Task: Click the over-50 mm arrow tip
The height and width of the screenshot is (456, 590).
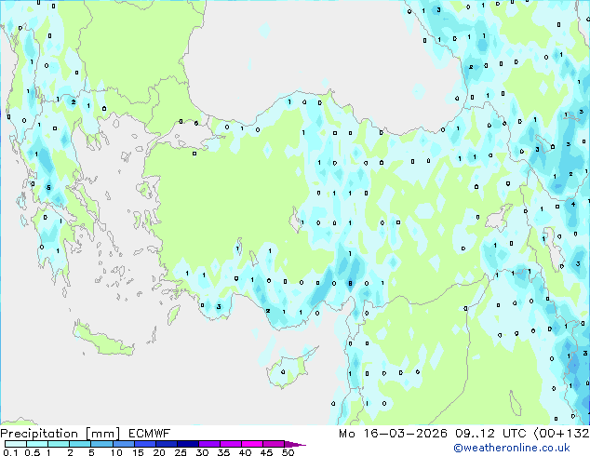Action: tap(295, 444)
